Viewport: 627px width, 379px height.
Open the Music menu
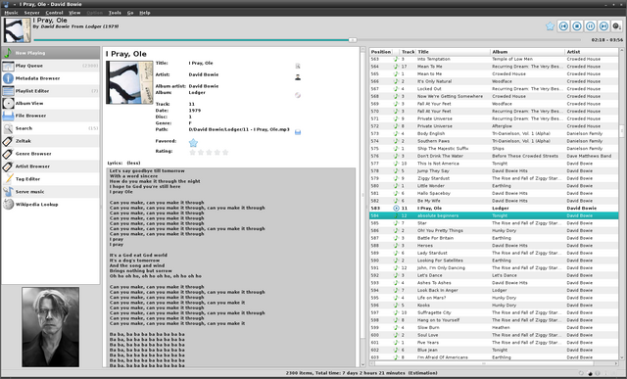[11, 13]
